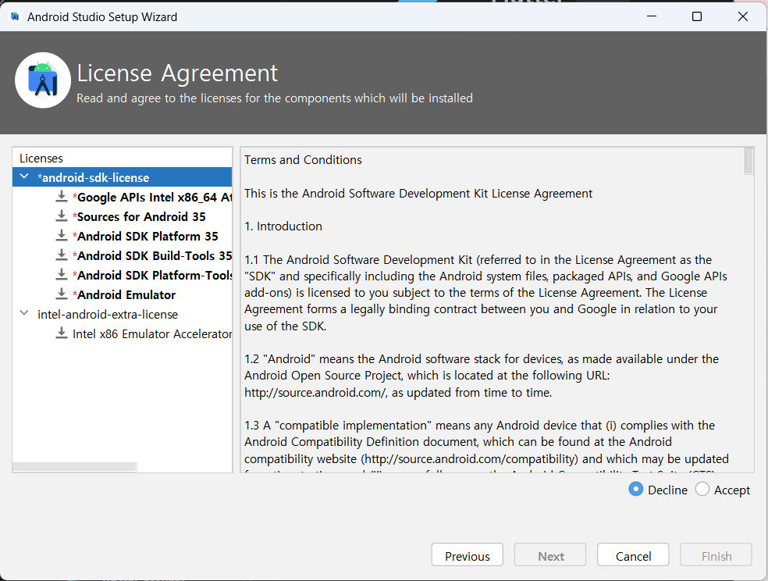Click the '1. Introduction' line
This screenshot has height=581, width=768.
[283, 226]
